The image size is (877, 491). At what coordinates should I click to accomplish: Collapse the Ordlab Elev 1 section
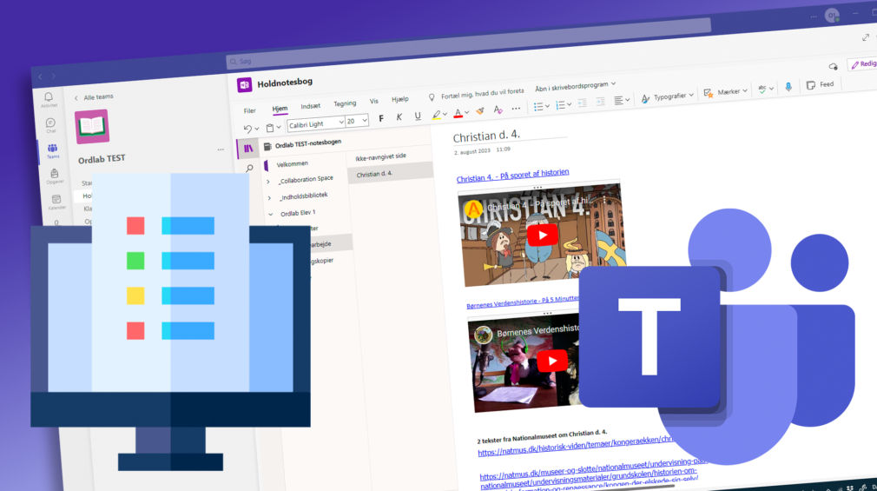271,215
